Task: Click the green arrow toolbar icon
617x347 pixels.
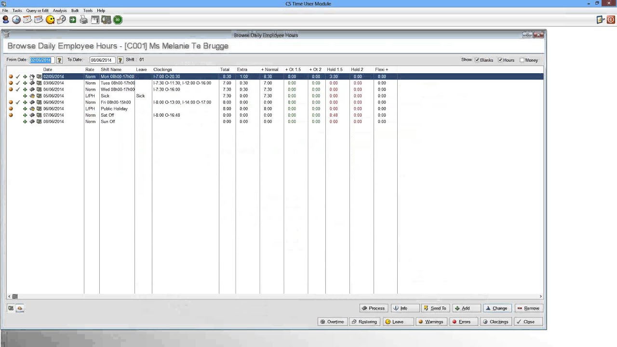Action: click(x=73, y=20)
